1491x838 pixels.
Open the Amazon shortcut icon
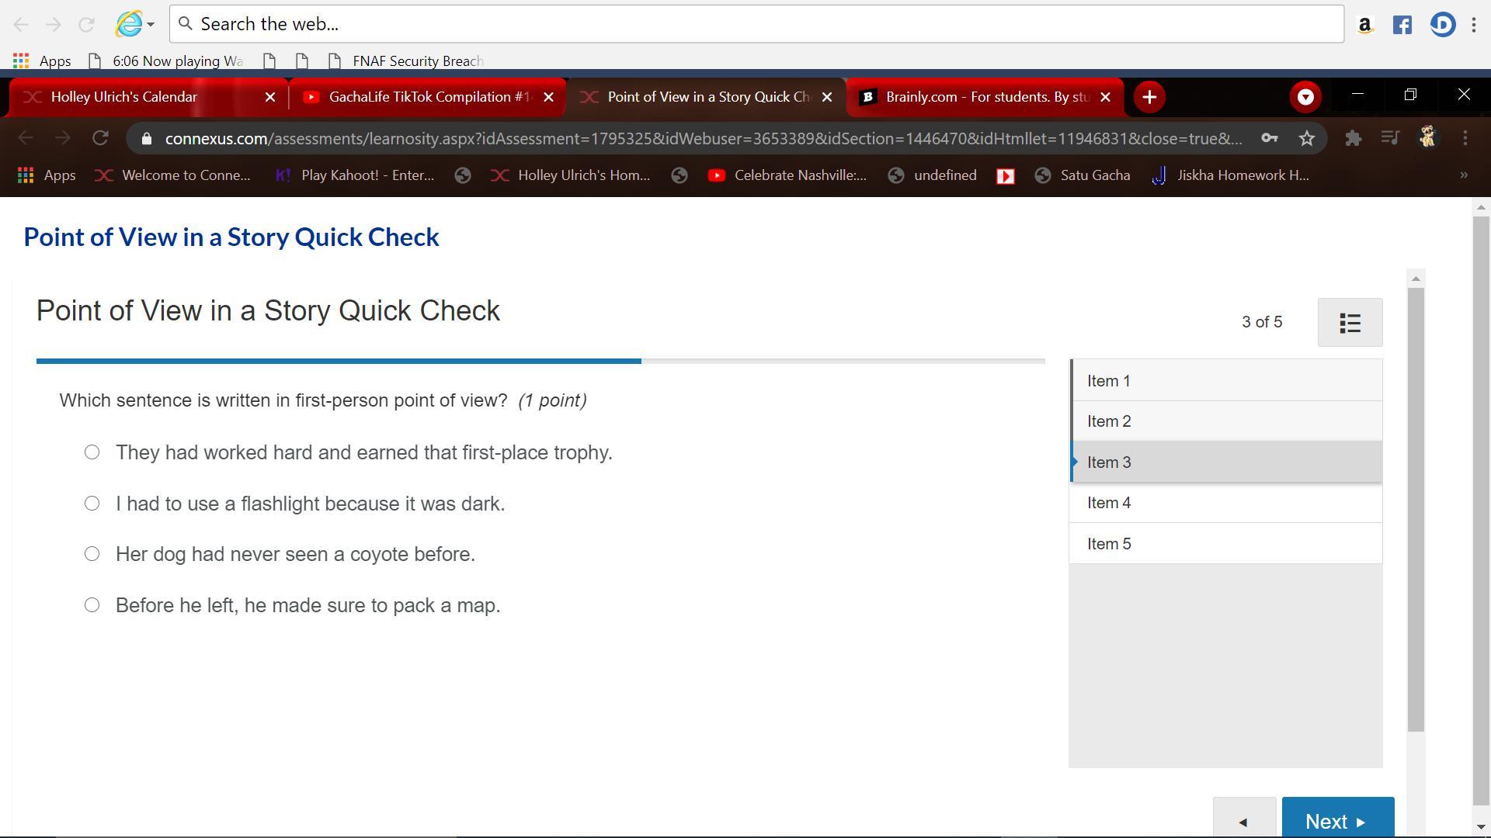coord(1364,25)
